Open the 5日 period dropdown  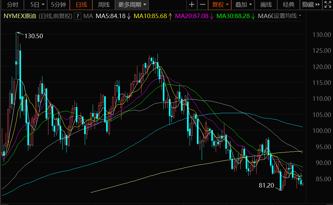37,5
